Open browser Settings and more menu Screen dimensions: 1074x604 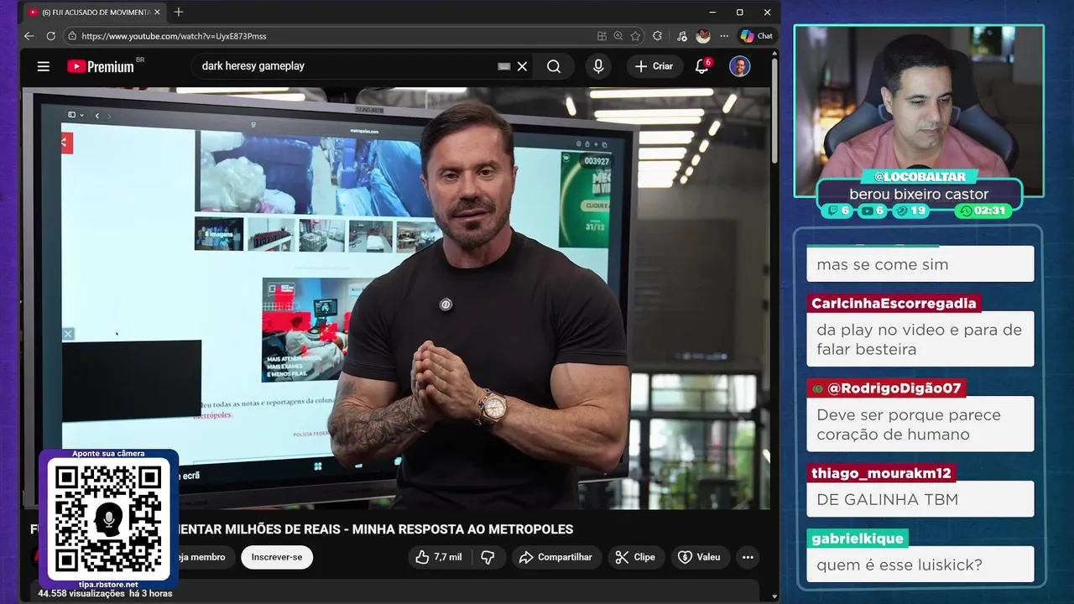pyautogui.click(x=724, y=36)
